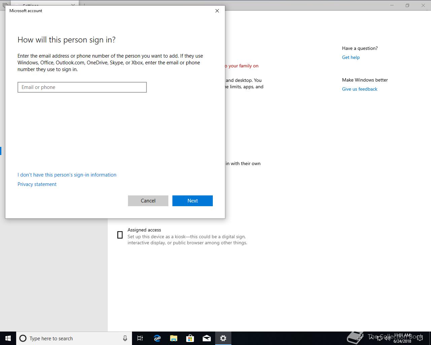Viewport: 431px width, 345px height.
Task: Open network status icon in tray
Action: 379,338
